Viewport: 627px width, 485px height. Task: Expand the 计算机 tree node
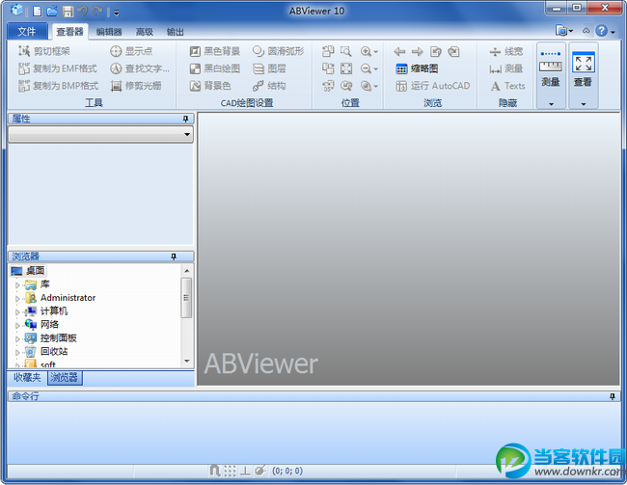click(x=17, y=311)
